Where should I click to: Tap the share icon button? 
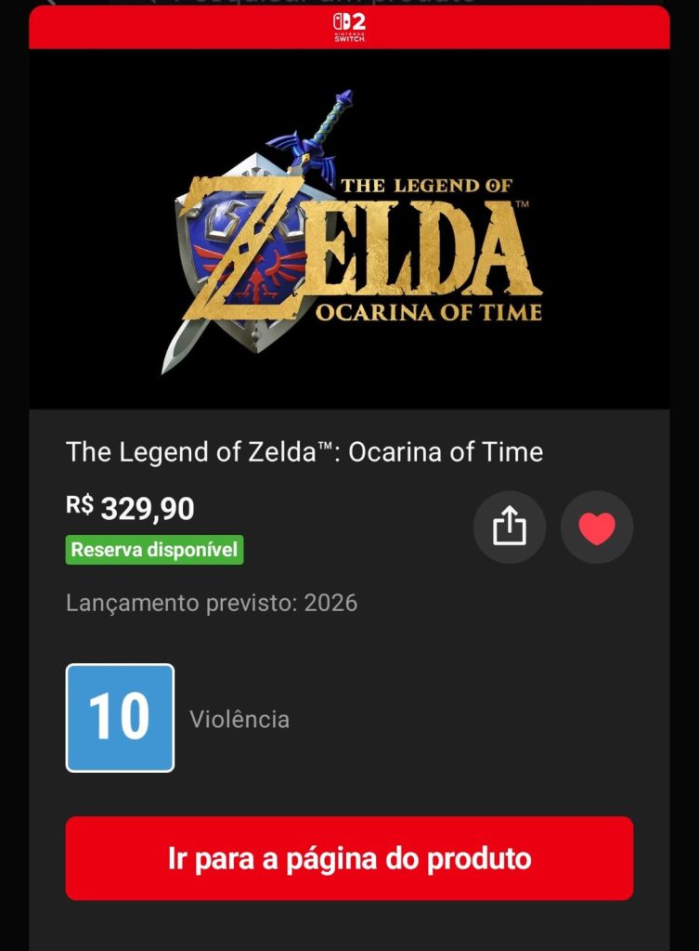point(510,527)
